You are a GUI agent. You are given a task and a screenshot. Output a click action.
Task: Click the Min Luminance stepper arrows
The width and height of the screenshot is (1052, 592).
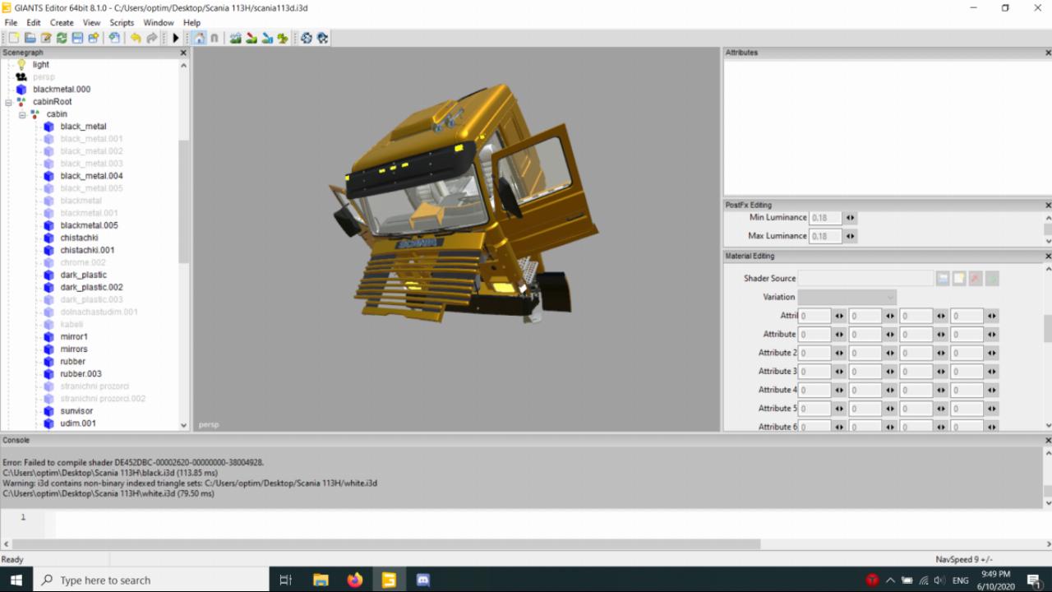tap(850, 218)
